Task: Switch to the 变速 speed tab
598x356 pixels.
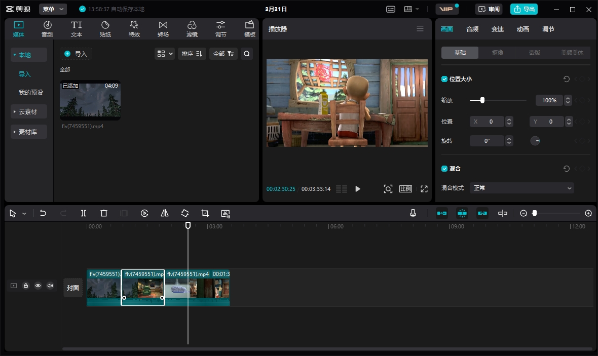Action: coord(497,29)
